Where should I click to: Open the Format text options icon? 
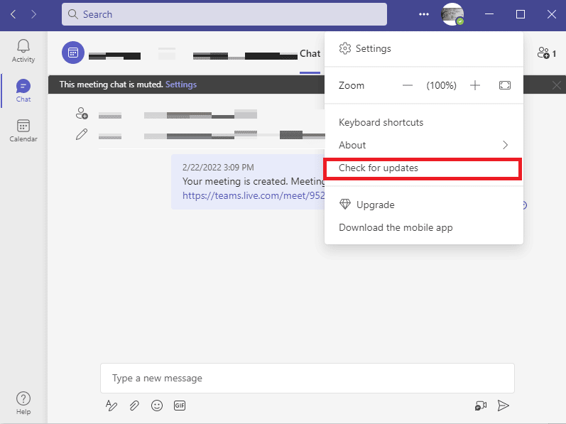pos(111,406)
